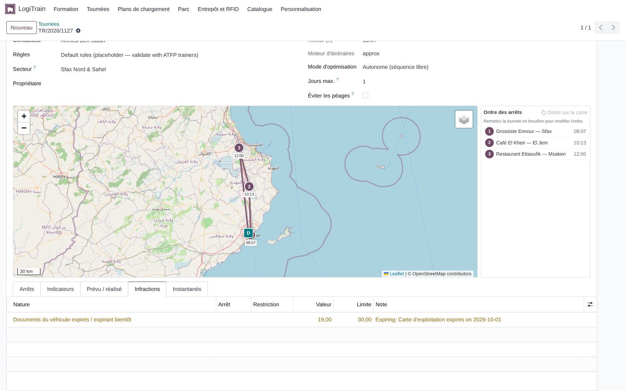Click the Tournées breadcrumb link
Image resolution: width=626 pixels, height=391 pixels.
pos(49,24)
